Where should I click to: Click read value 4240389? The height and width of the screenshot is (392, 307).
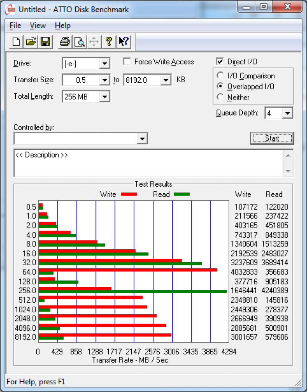(x=275, y=291)
